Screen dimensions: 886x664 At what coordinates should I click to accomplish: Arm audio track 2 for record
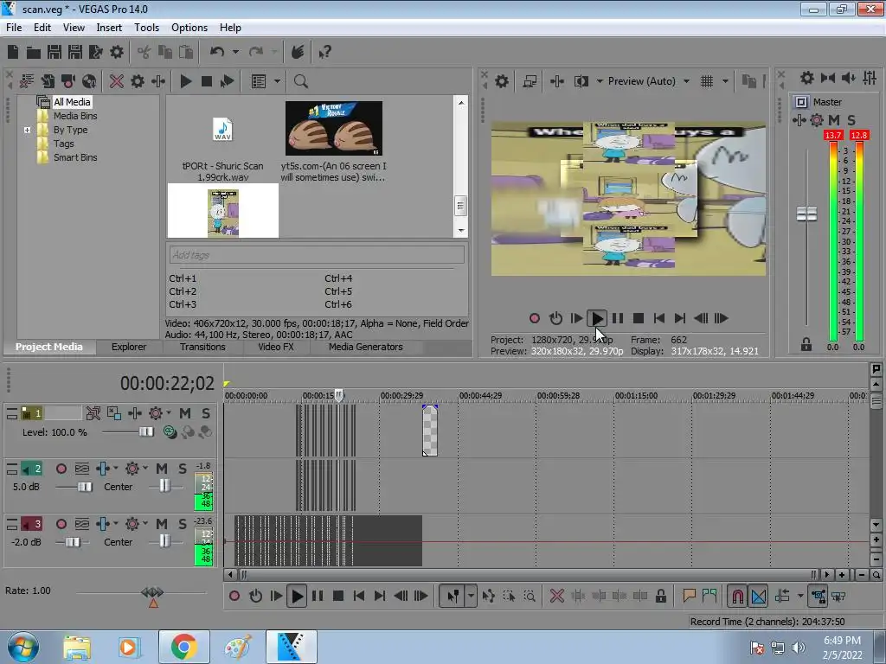61,469
